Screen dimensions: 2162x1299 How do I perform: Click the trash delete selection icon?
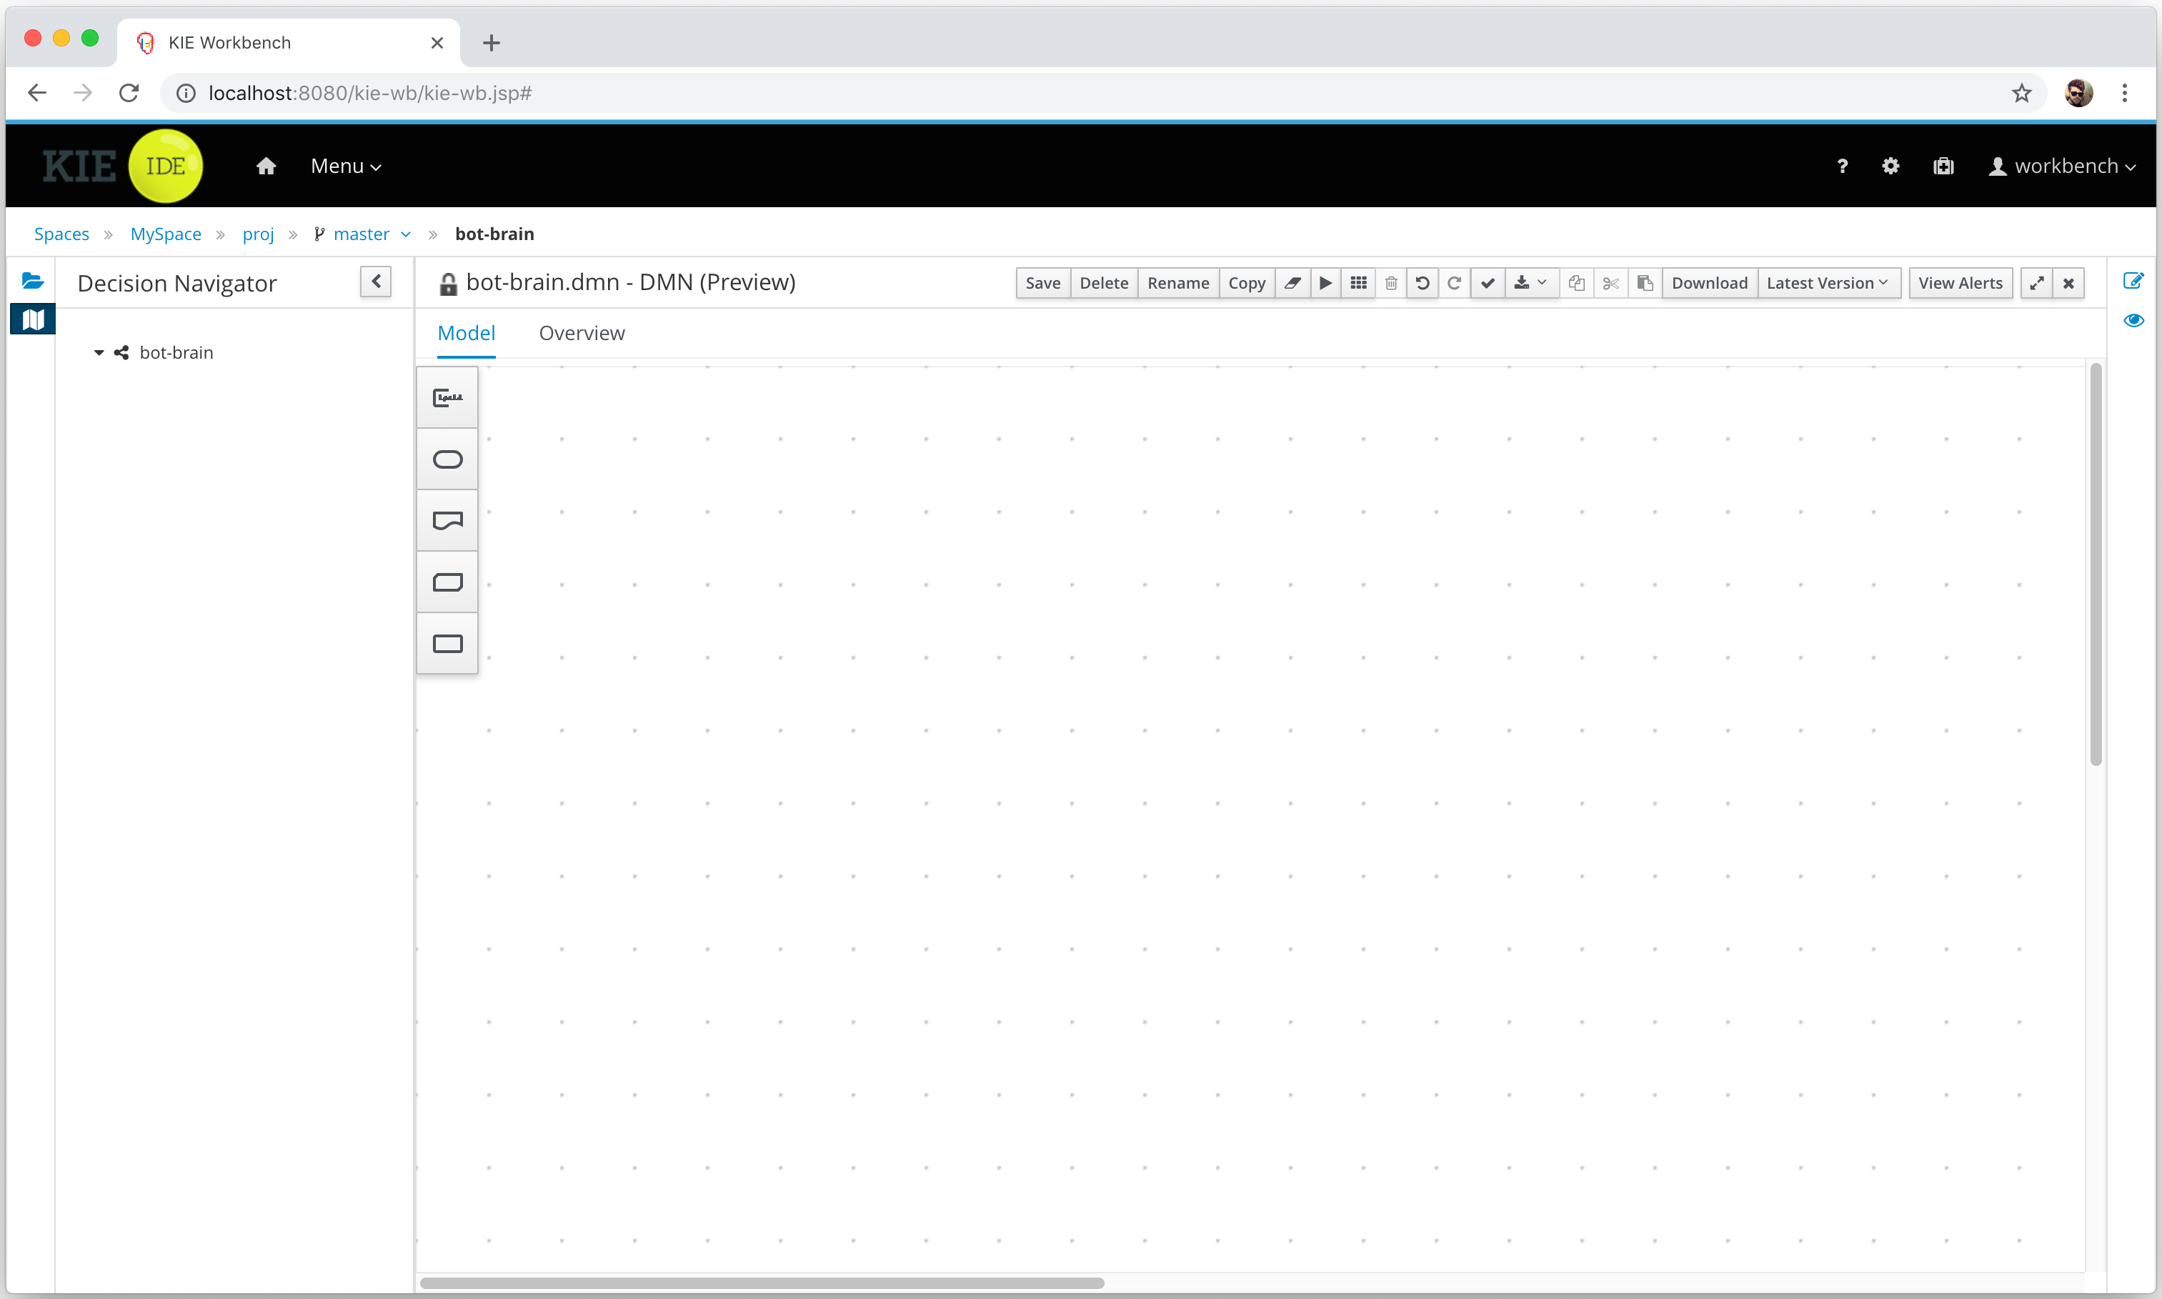[x=1391, y=283]
